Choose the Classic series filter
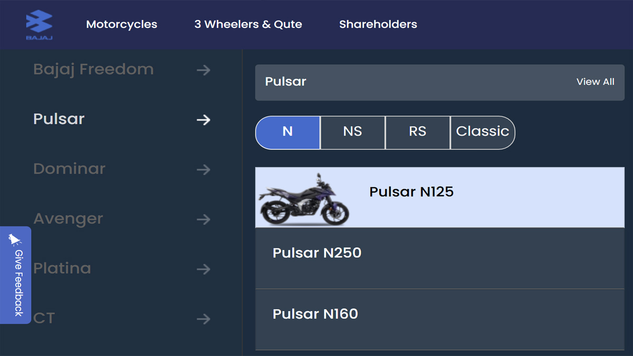633x356 pixels. pos(482,132)
